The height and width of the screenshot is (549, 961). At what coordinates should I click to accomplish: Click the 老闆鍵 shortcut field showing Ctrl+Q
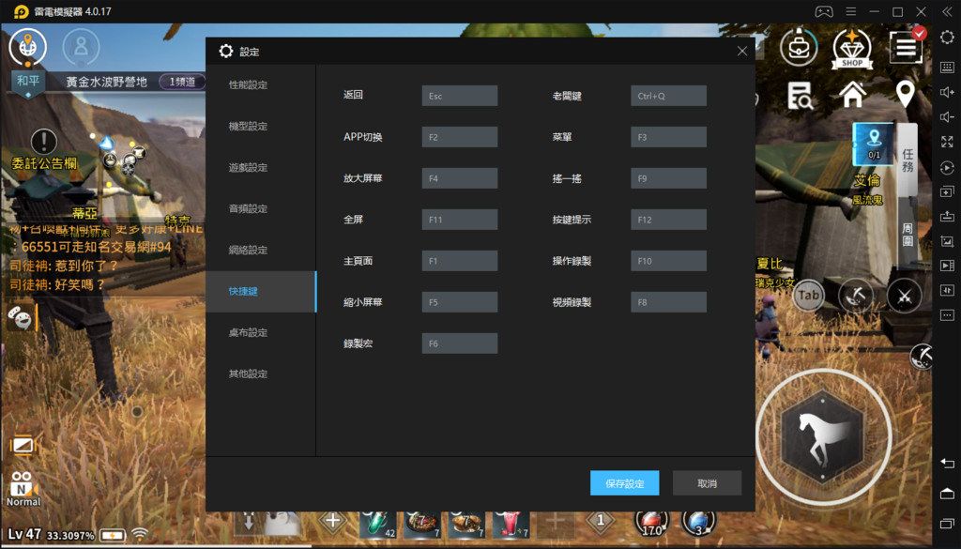(x=668, y=96)
